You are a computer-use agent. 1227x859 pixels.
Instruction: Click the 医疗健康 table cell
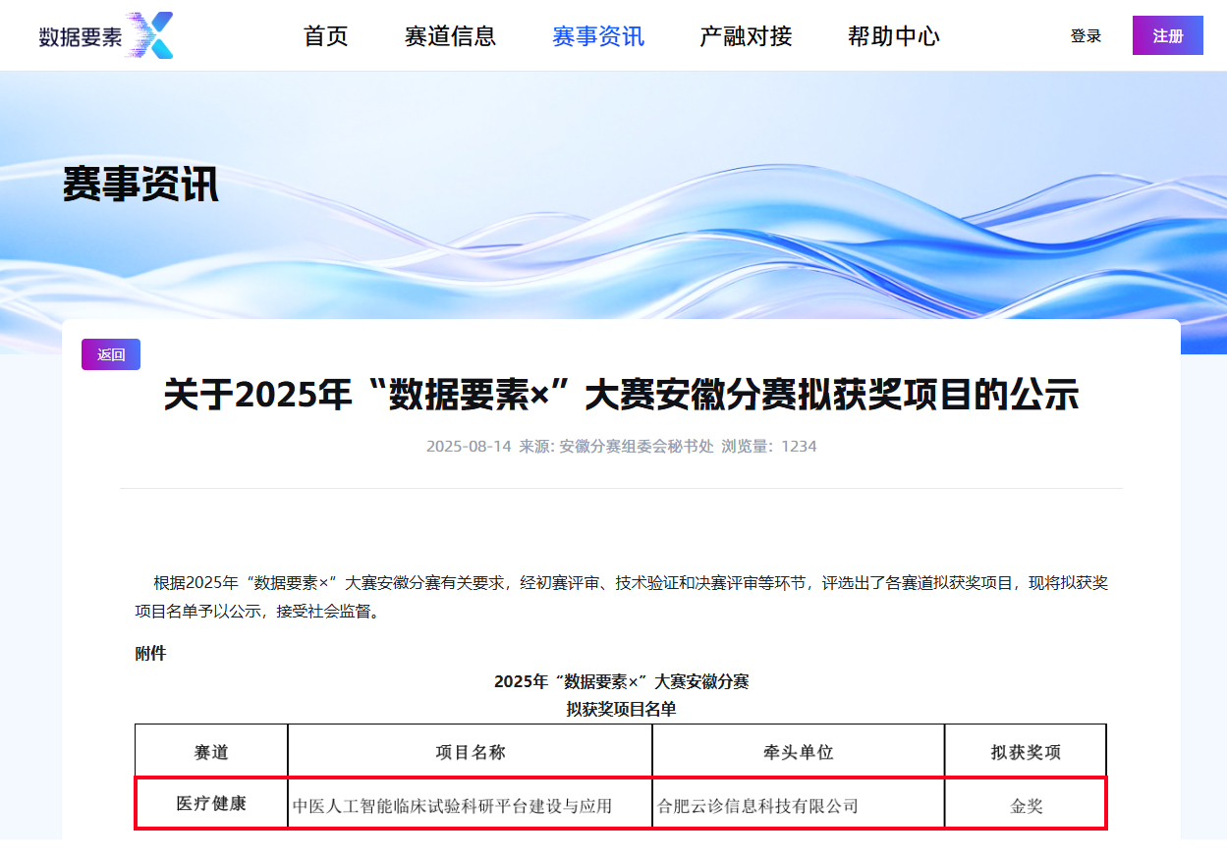[x=211, y=803]
